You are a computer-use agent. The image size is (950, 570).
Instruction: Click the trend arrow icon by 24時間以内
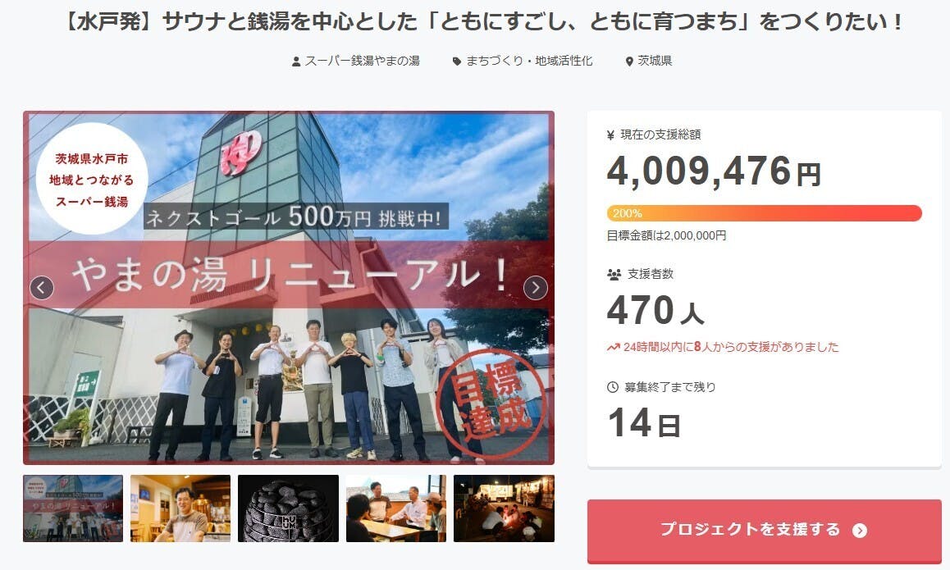tap(613, 347)
